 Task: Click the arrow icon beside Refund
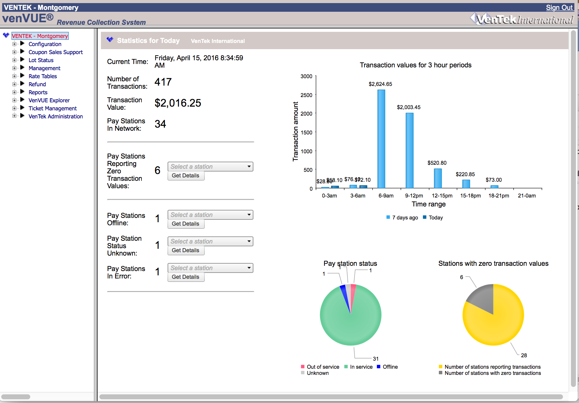22,84
